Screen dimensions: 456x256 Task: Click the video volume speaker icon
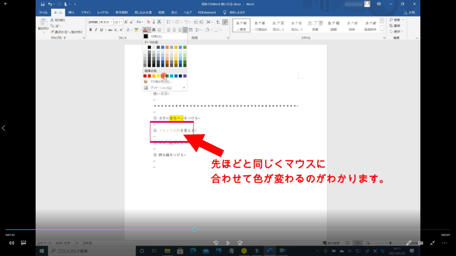tap(12, 243)
